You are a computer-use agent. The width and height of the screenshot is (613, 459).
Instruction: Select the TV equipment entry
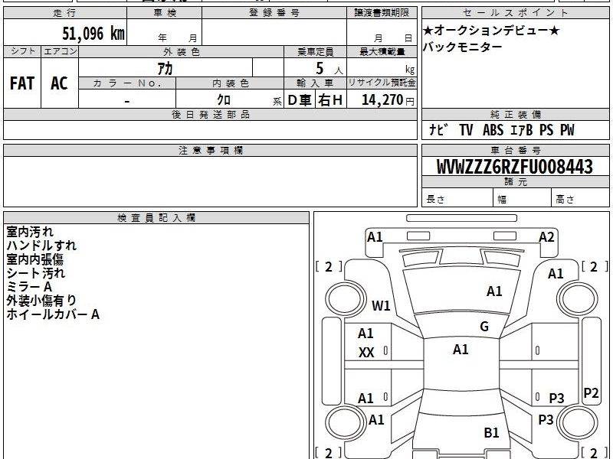point(466,129)
